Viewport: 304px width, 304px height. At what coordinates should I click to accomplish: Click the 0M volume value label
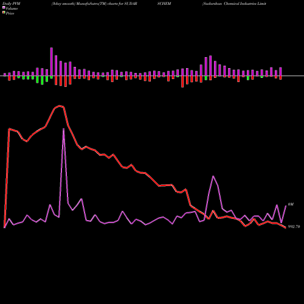(x=291, y=204)
